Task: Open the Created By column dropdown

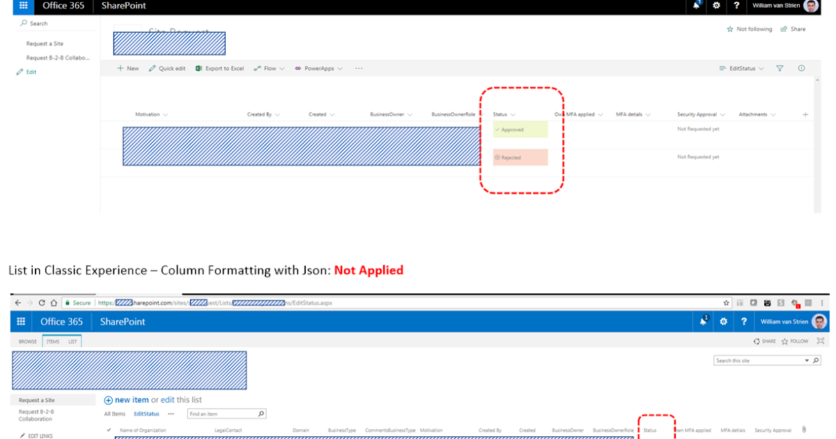Action: [263, 114]
